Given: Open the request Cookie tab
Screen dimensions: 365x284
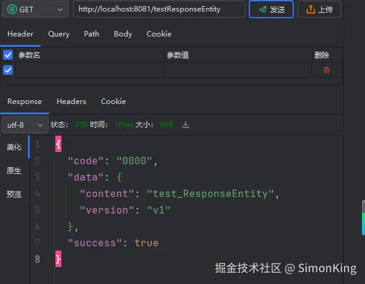Looking at the screenshot, I should pyautogui.click(x=159, y=34).
